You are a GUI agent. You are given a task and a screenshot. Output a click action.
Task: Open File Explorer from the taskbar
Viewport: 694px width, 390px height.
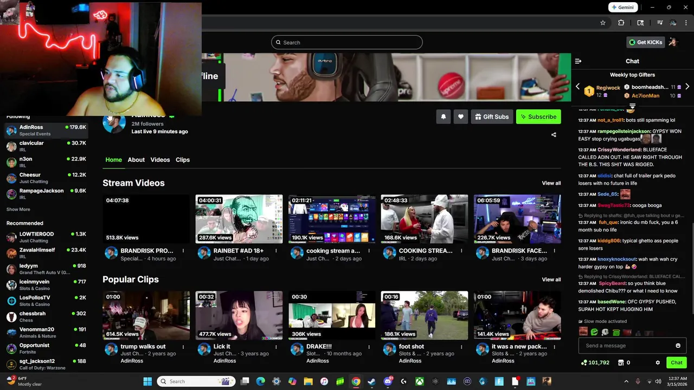[x=308, y=381]
